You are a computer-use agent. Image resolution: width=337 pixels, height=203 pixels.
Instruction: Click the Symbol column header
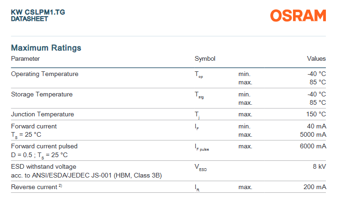[205, 59]
